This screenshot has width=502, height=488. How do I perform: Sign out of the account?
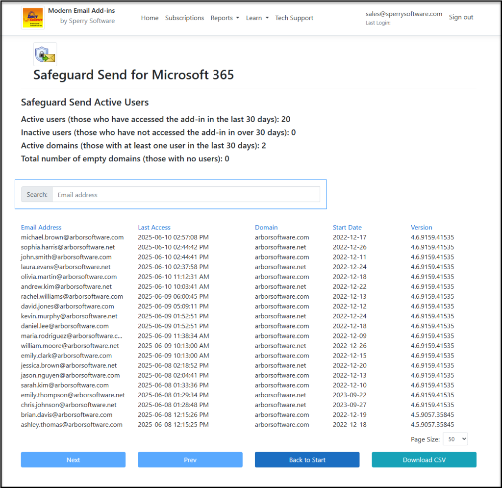tap(460, 17)
